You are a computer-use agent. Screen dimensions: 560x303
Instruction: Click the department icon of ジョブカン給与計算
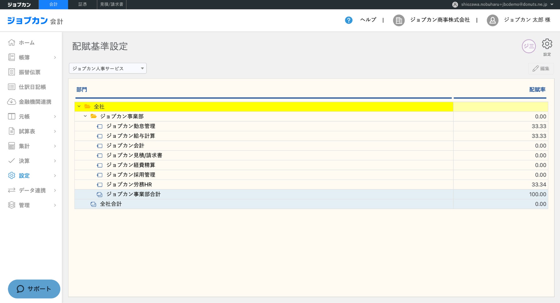(100, 136)
